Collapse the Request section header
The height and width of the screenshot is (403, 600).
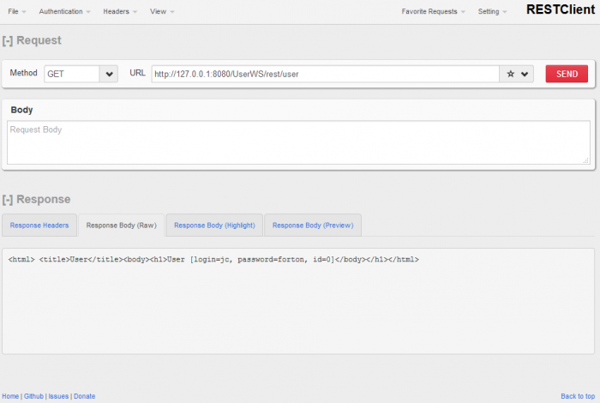[32, 40]
